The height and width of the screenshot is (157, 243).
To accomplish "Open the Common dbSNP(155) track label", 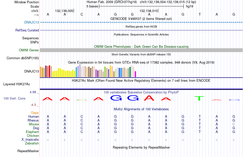I will tap(23, 58).
